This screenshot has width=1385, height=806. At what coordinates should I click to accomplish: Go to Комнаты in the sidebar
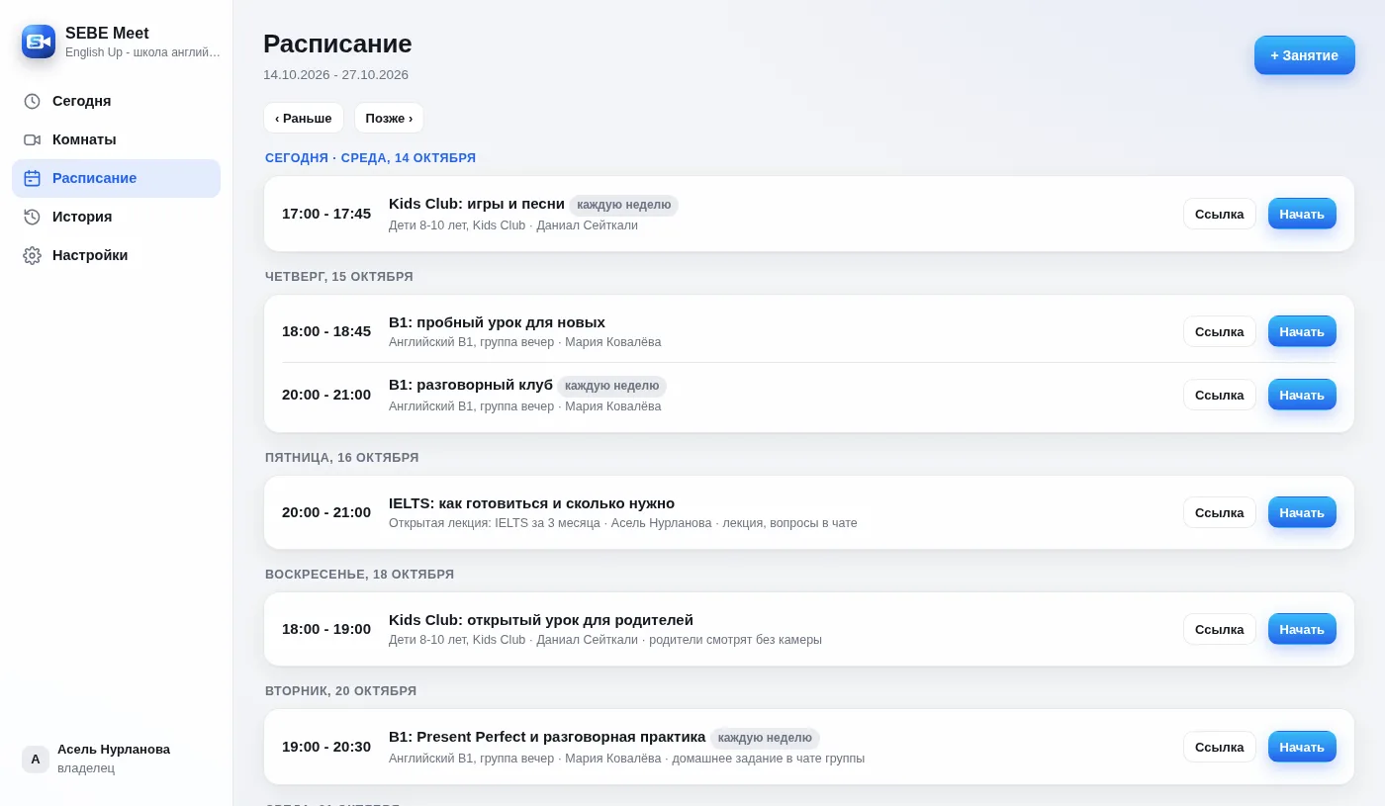(x=116, y=139)
